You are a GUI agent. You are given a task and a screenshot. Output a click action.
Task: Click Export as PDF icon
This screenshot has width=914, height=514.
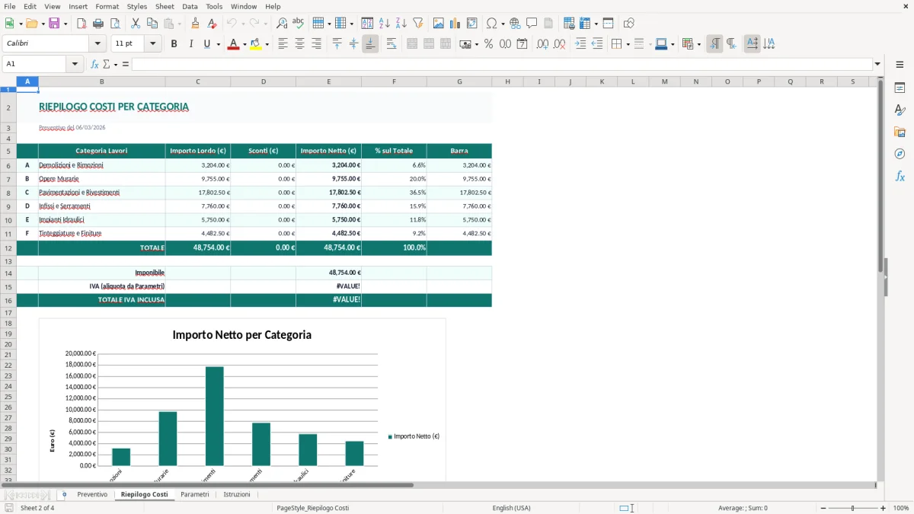[x=81, y=24]
